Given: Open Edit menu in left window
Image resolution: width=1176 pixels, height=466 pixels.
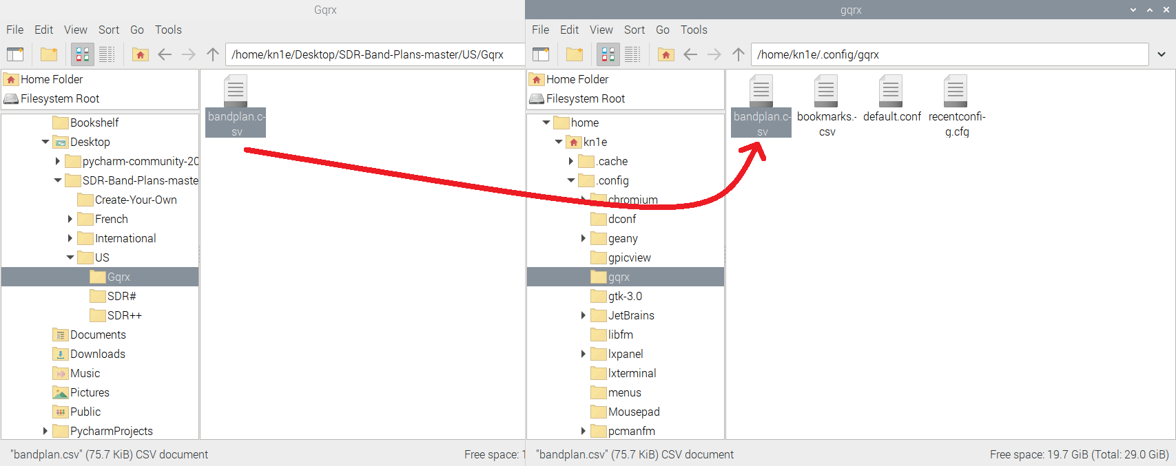Looking at the screenshot, I should [x=44, y=30].
